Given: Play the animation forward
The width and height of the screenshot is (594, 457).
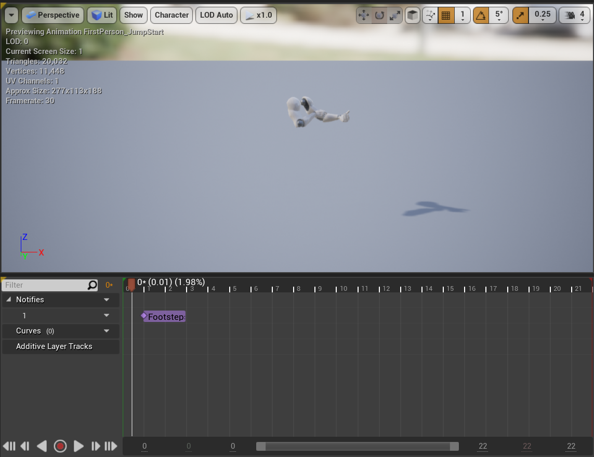Looking at the screenshot, I should 78,446.
